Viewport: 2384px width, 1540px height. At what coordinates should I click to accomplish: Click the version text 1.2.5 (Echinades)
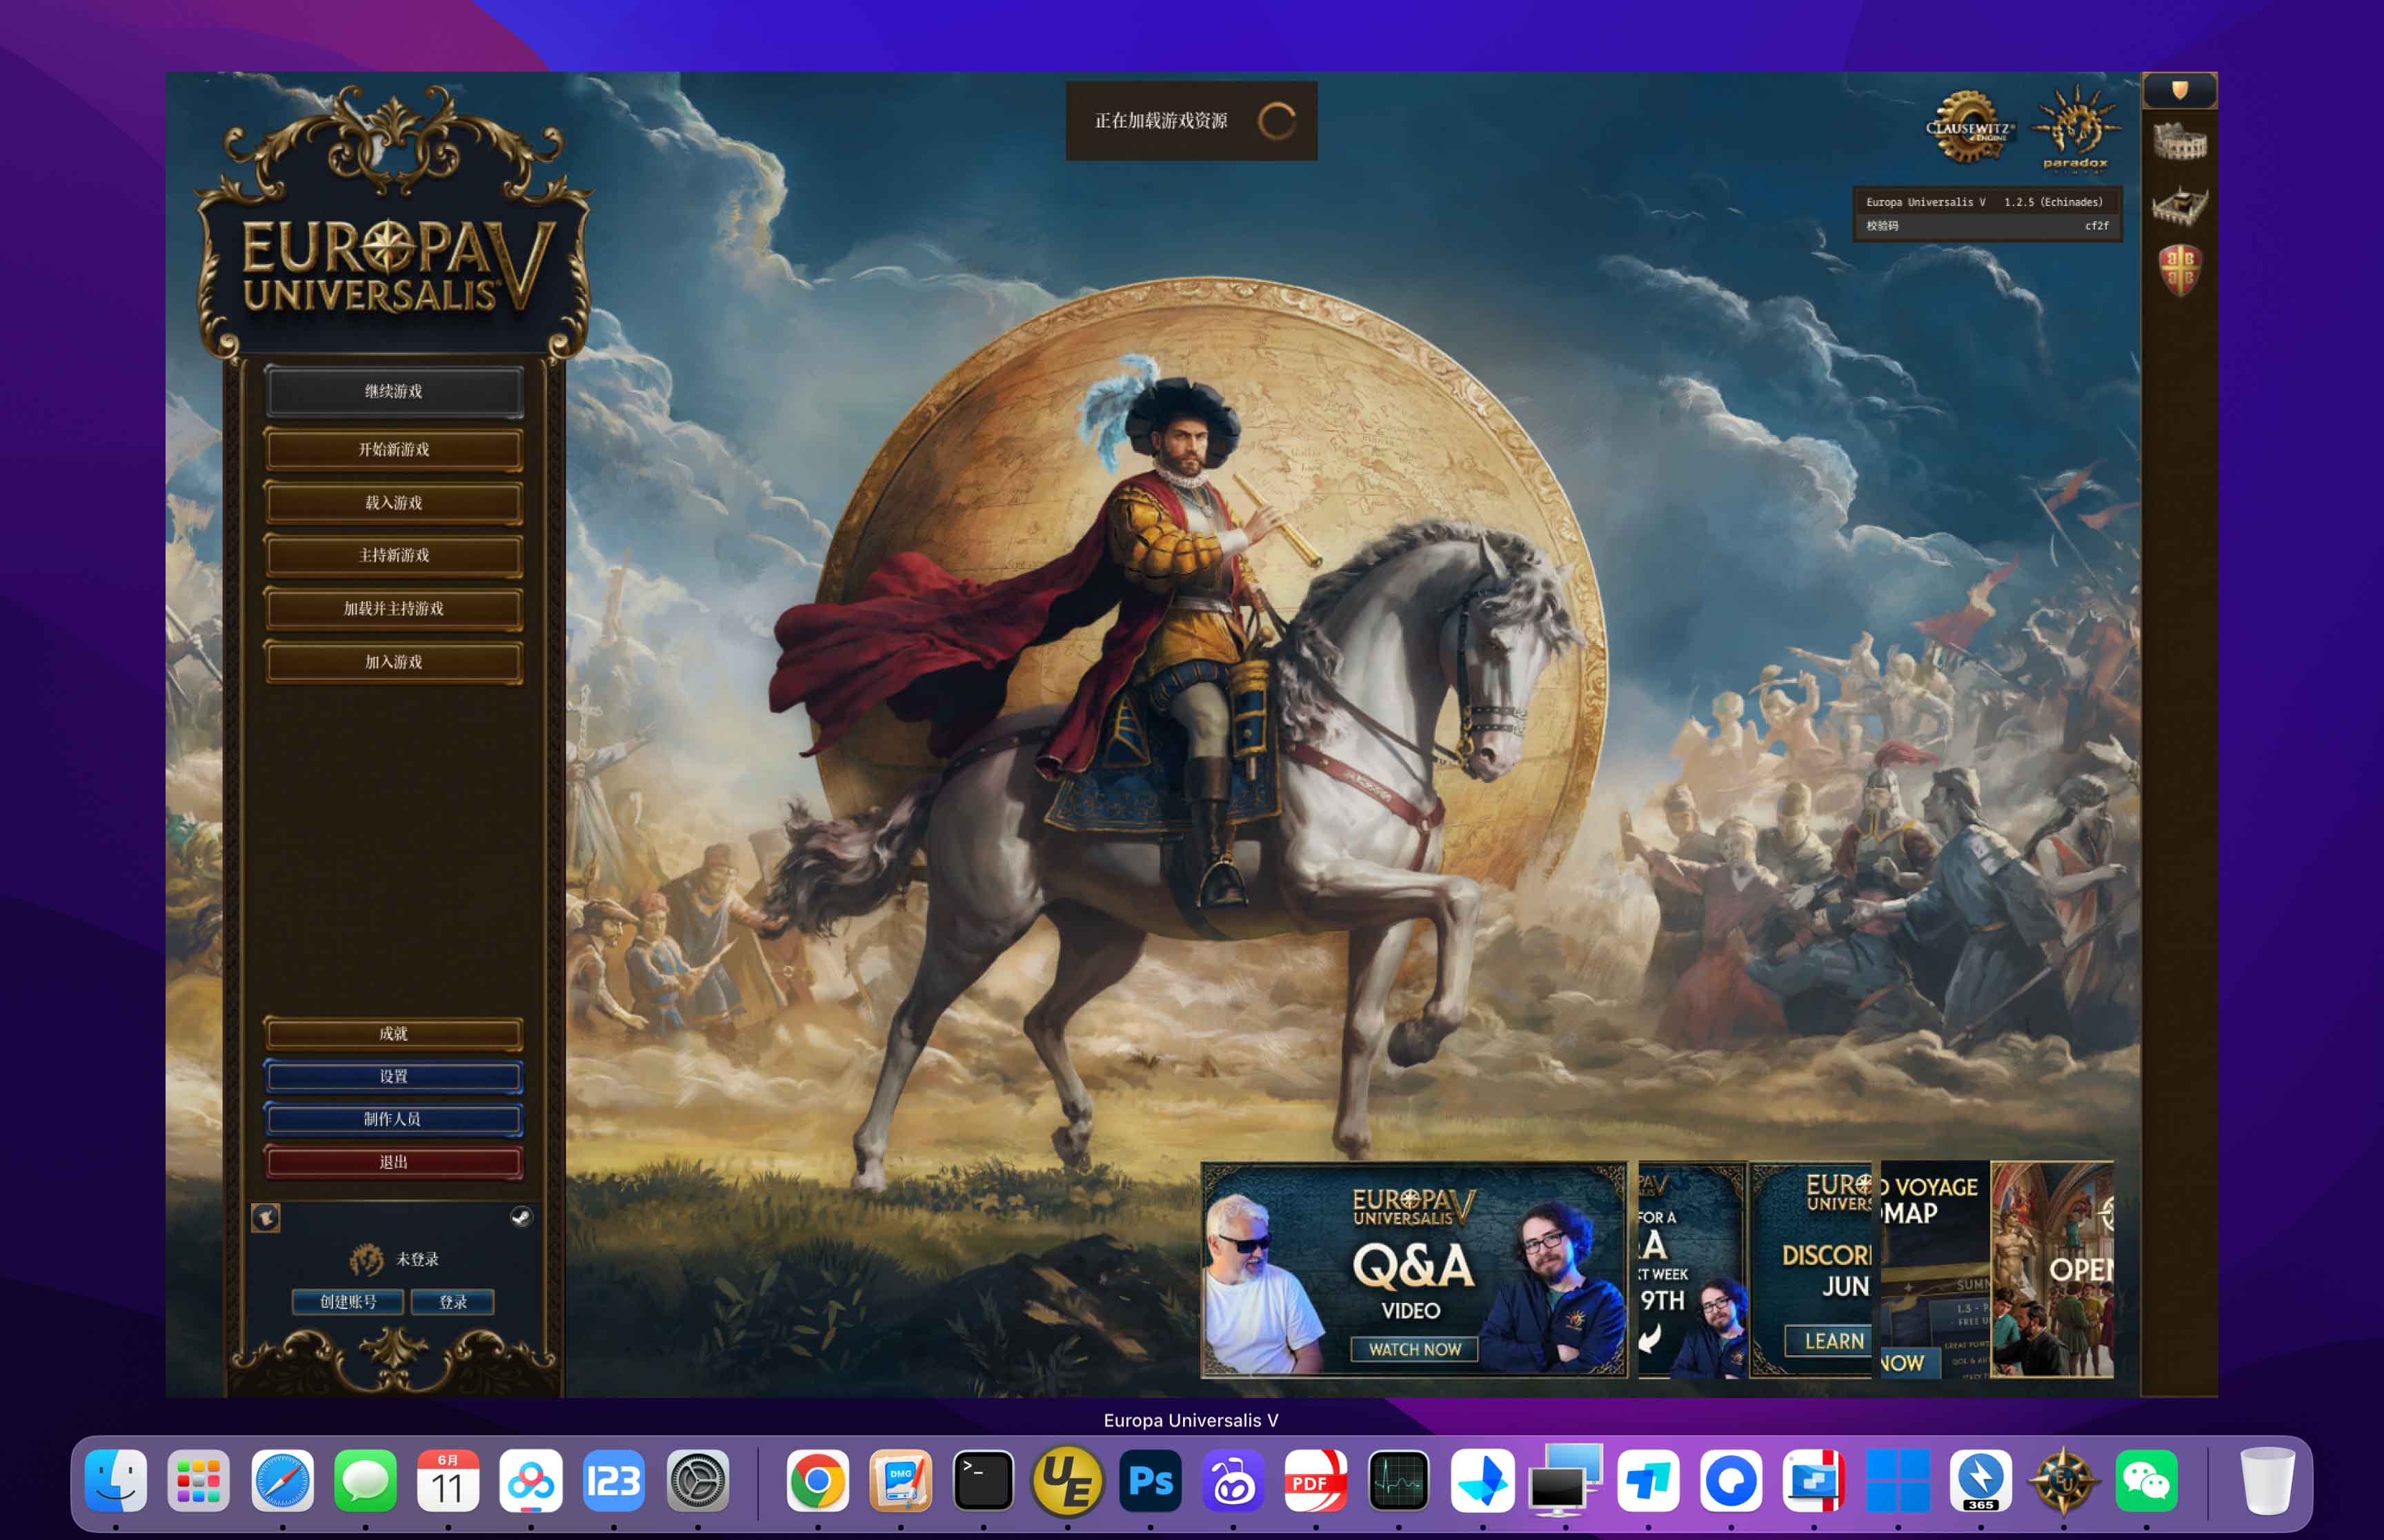pyautogui.click(x=2053, y=202)
